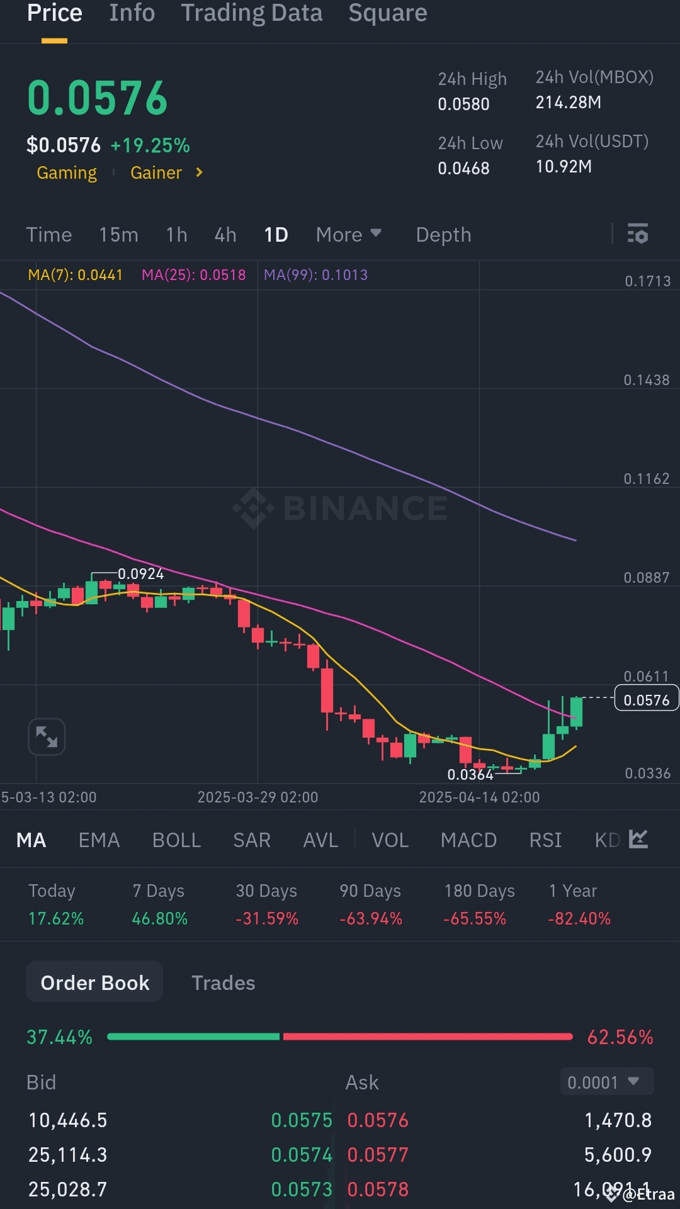Switch to the Price tab
Screen dimensions: 680x1209
click(55, 13)
